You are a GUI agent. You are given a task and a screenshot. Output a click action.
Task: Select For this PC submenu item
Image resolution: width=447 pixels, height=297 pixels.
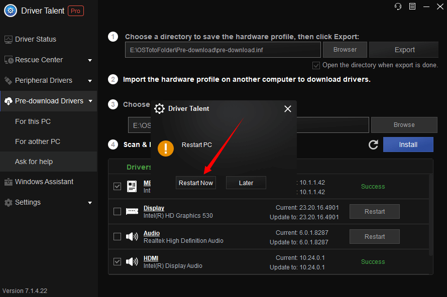coord(33,121)
